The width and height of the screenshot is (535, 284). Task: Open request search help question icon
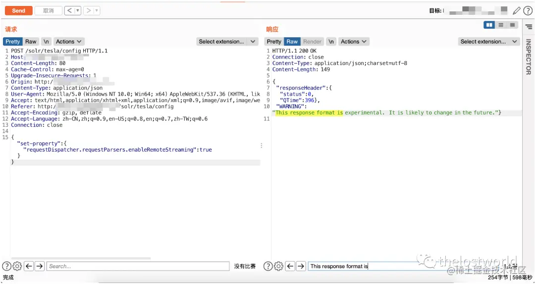pyautogui.click(x=6, y=266)
